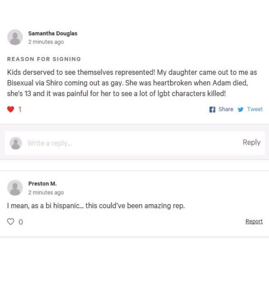Click Preston's "amazing rep" comment text

(96, 206)
